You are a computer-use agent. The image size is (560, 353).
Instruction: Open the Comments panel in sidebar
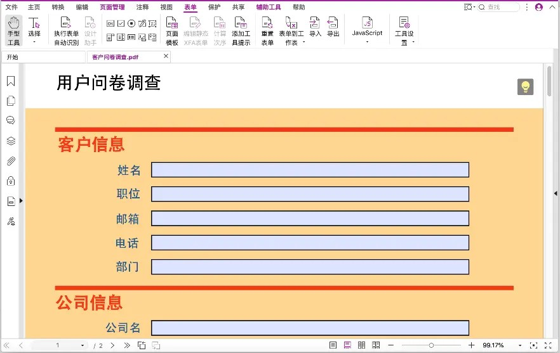pyautogui.click(x=11, y=120)
